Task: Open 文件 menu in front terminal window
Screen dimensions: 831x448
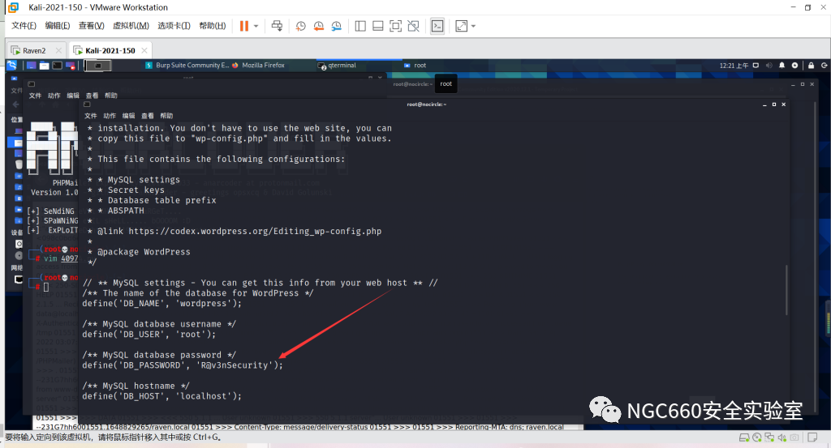Action: [x=91, y=116]
